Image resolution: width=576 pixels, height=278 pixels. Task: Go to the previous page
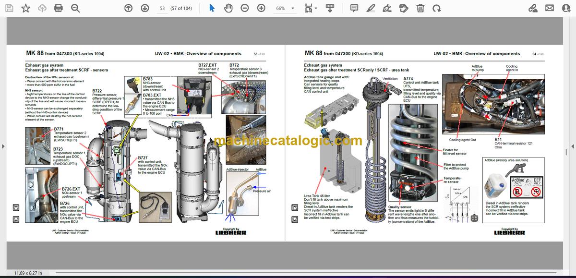click(128, 8)
